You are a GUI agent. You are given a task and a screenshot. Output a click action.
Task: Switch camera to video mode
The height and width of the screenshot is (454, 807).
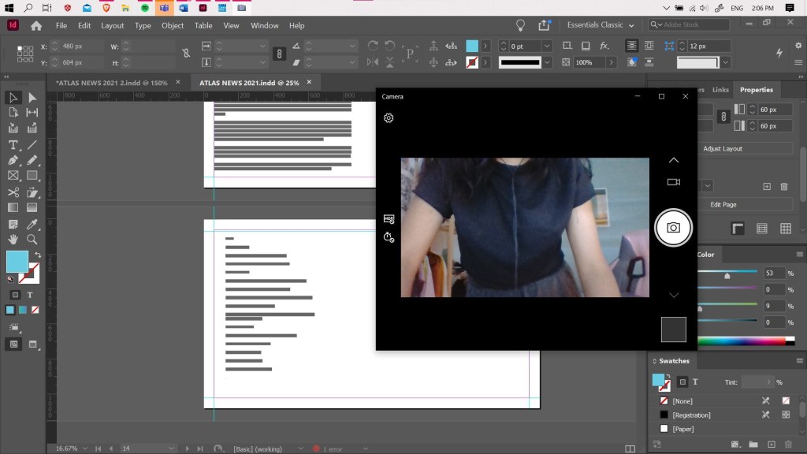(x=673, y=182)
